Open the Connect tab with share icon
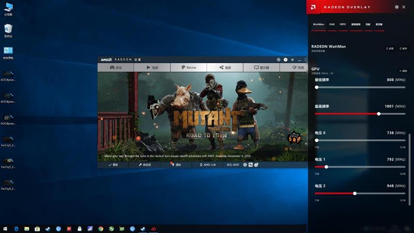The width and height of the screenshot is (414, 233). [x=225, y=68]
